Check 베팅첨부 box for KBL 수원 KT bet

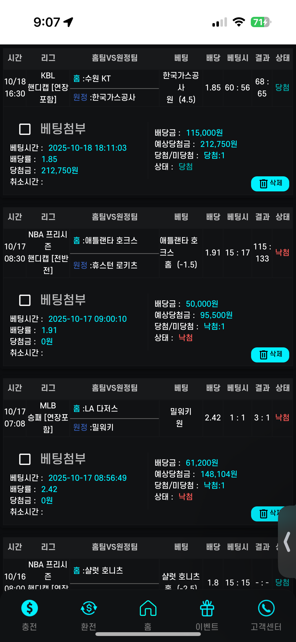pos(25,129)
